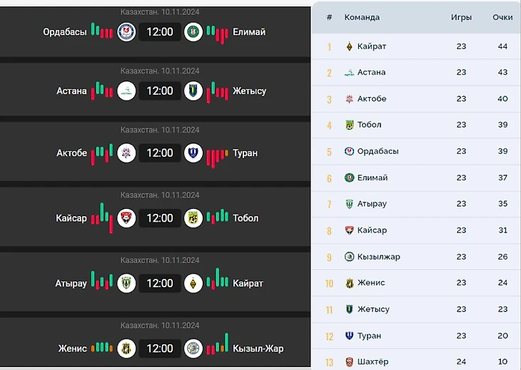Click Ордабасы form bars in first match

tap(102, 32)
